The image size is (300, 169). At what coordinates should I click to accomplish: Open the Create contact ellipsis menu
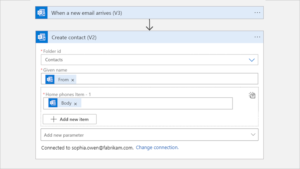pos(257,37)
